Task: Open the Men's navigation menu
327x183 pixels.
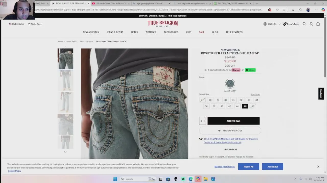Action: click(x=134, y=32)
